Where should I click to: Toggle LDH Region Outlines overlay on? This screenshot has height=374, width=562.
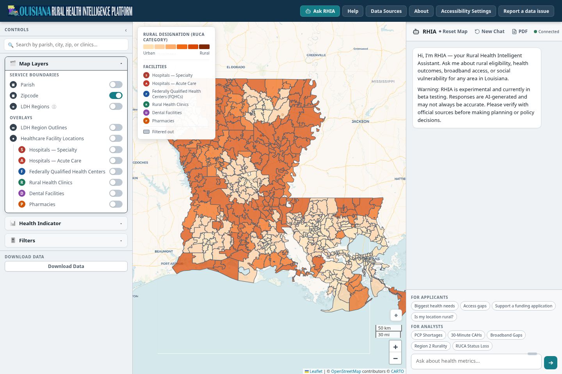pyautogui.click(x=116, y=127)
